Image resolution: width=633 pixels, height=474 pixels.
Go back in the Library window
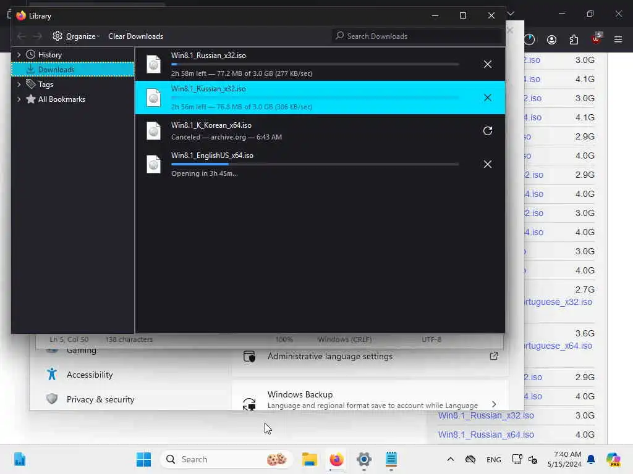coord(22,36)
